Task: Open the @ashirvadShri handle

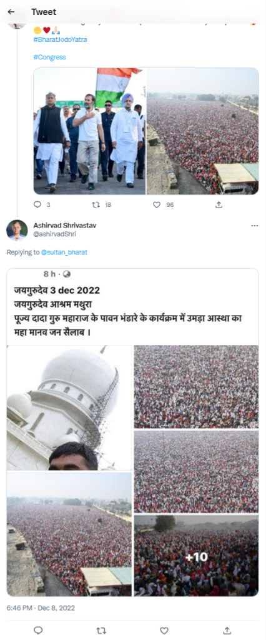Action: [54, 234]
